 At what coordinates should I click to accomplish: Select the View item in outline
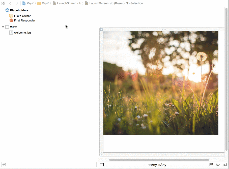pyautogui.click(x=13, y=27)
